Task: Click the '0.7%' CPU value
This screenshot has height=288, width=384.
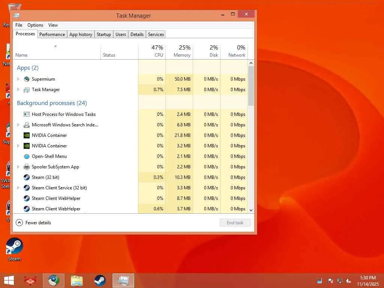Action: tap(158, 90)
